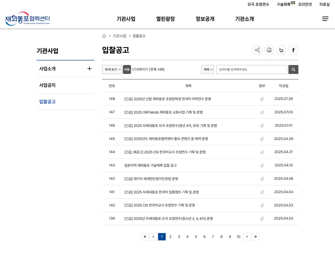
Task: Jump to first page arrow
Action: pyautogui.click(x=145, y=237)
